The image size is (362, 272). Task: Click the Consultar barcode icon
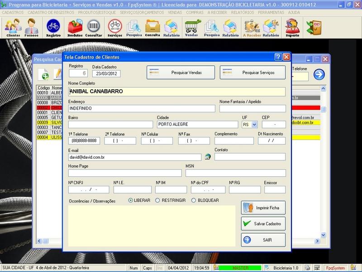coord(94,28)
